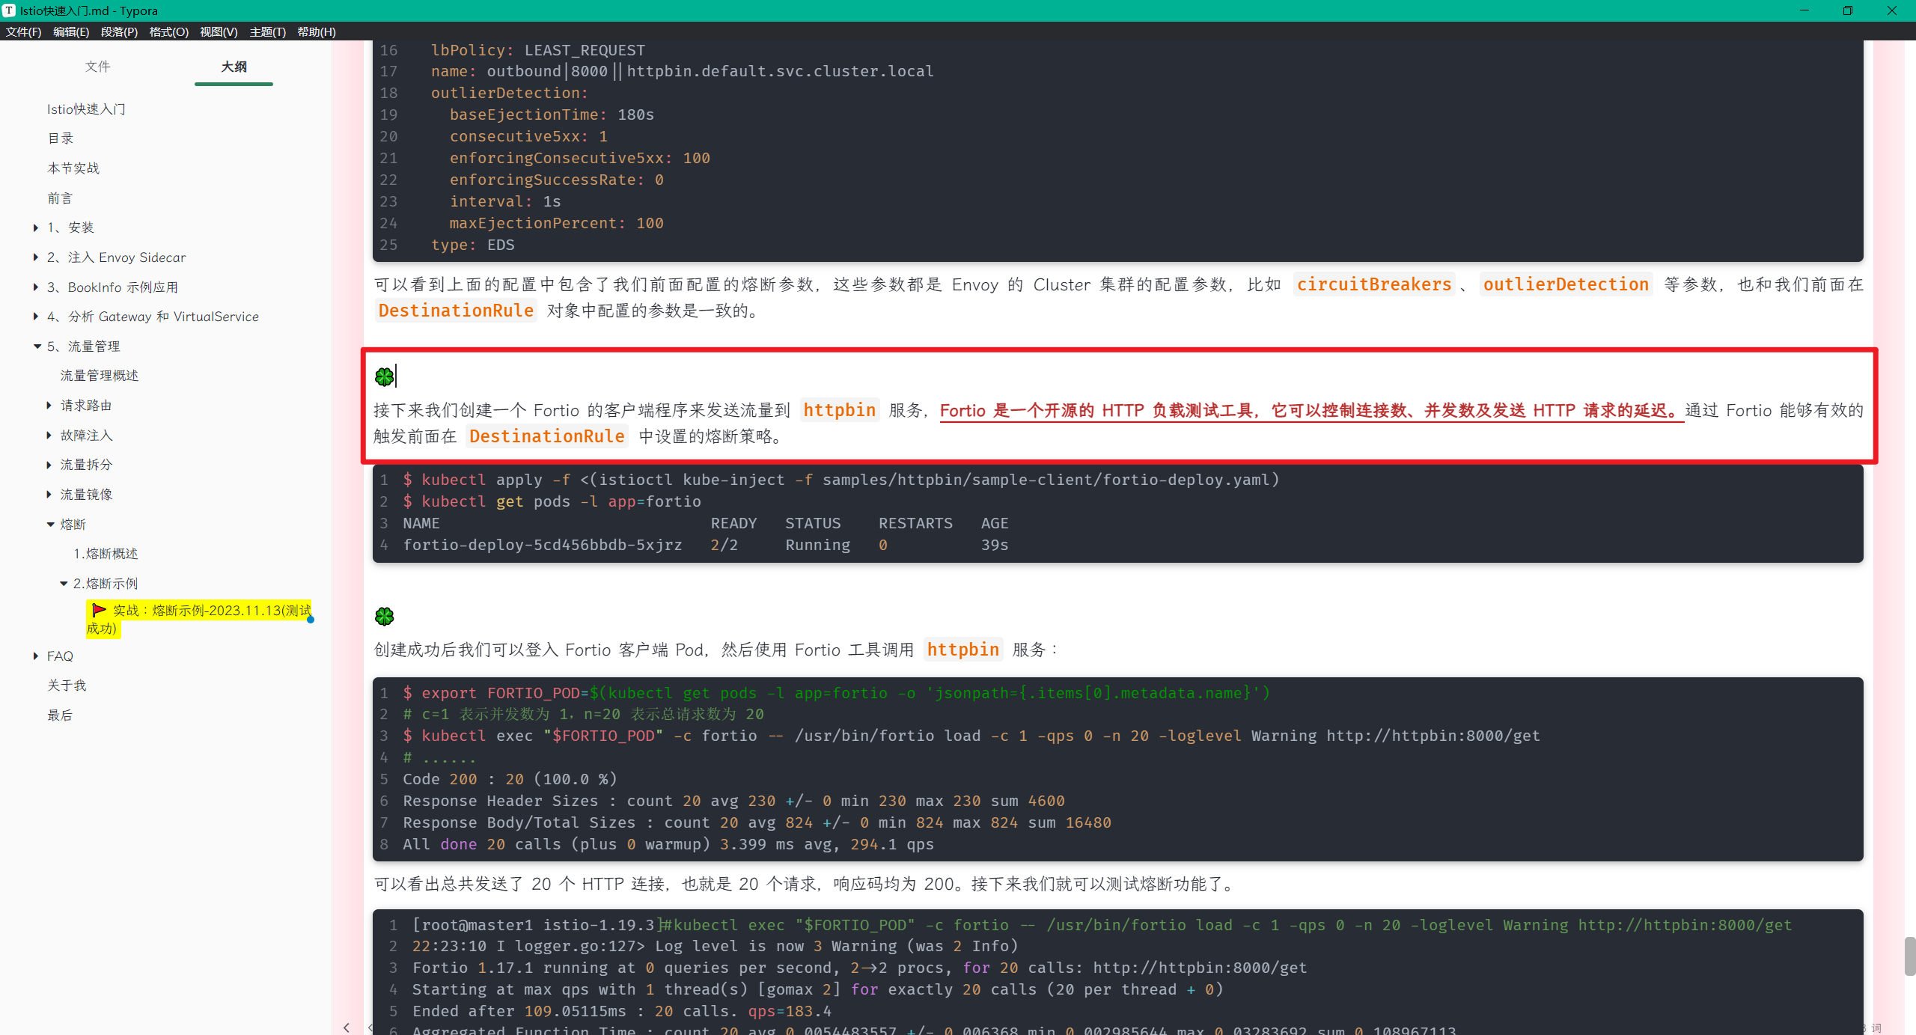Jump to Istio快速入门 heading in outline

click(86, 109)
